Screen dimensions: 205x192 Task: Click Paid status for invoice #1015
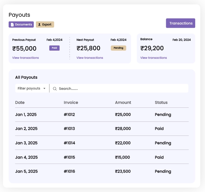159,157
